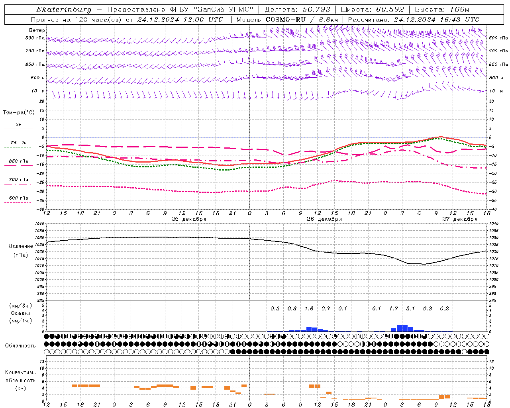Viewport: 510px width, 408px height.
Task: Select the Облачность row label
Action: tap(20, 346)
